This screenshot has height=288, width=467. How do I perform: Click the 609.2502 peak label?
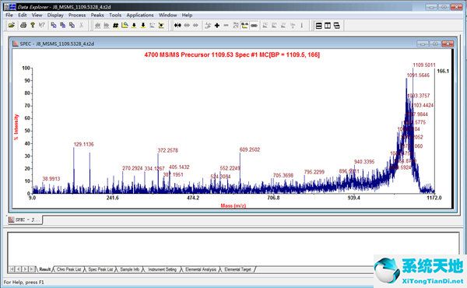[x=250, y=149]
